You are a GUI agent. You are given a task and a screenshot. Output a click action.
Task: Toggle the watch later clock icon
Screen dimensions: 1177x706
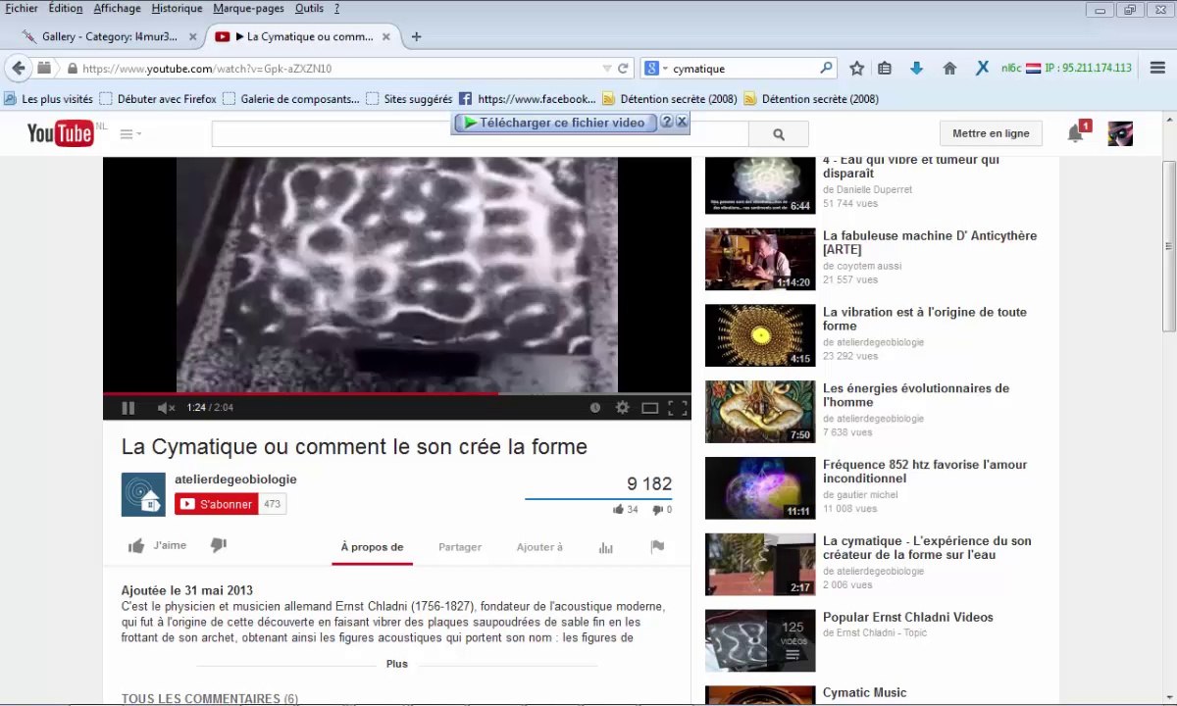click(594, 408)
